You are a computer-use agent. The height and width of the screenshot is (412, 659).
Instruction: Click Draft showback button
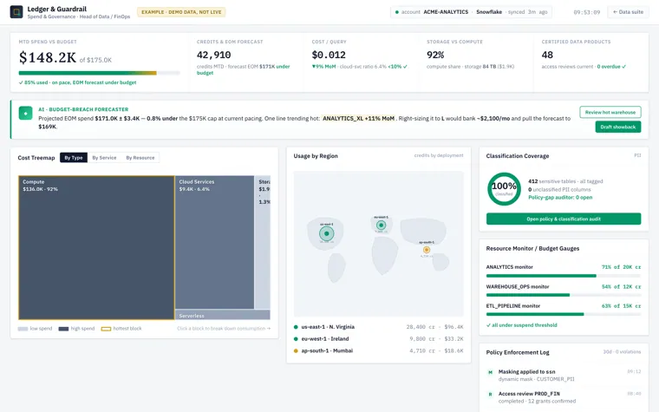[617, 127]
